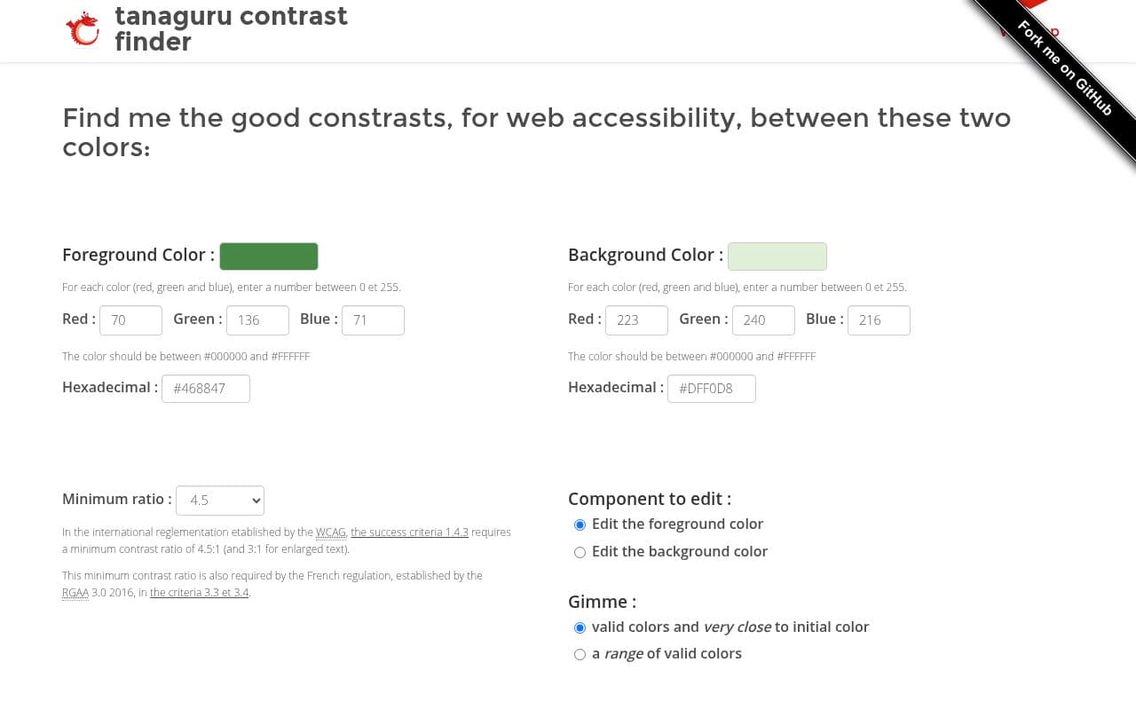Viewport: 1136px width, 710px height.
Task: Open the WCAG link
Action: pos(329,532)
